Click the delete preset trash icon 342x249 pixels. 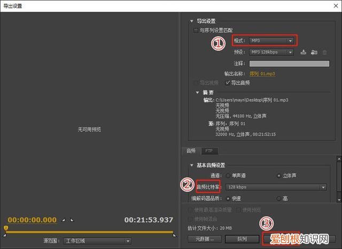coord(324,52)
